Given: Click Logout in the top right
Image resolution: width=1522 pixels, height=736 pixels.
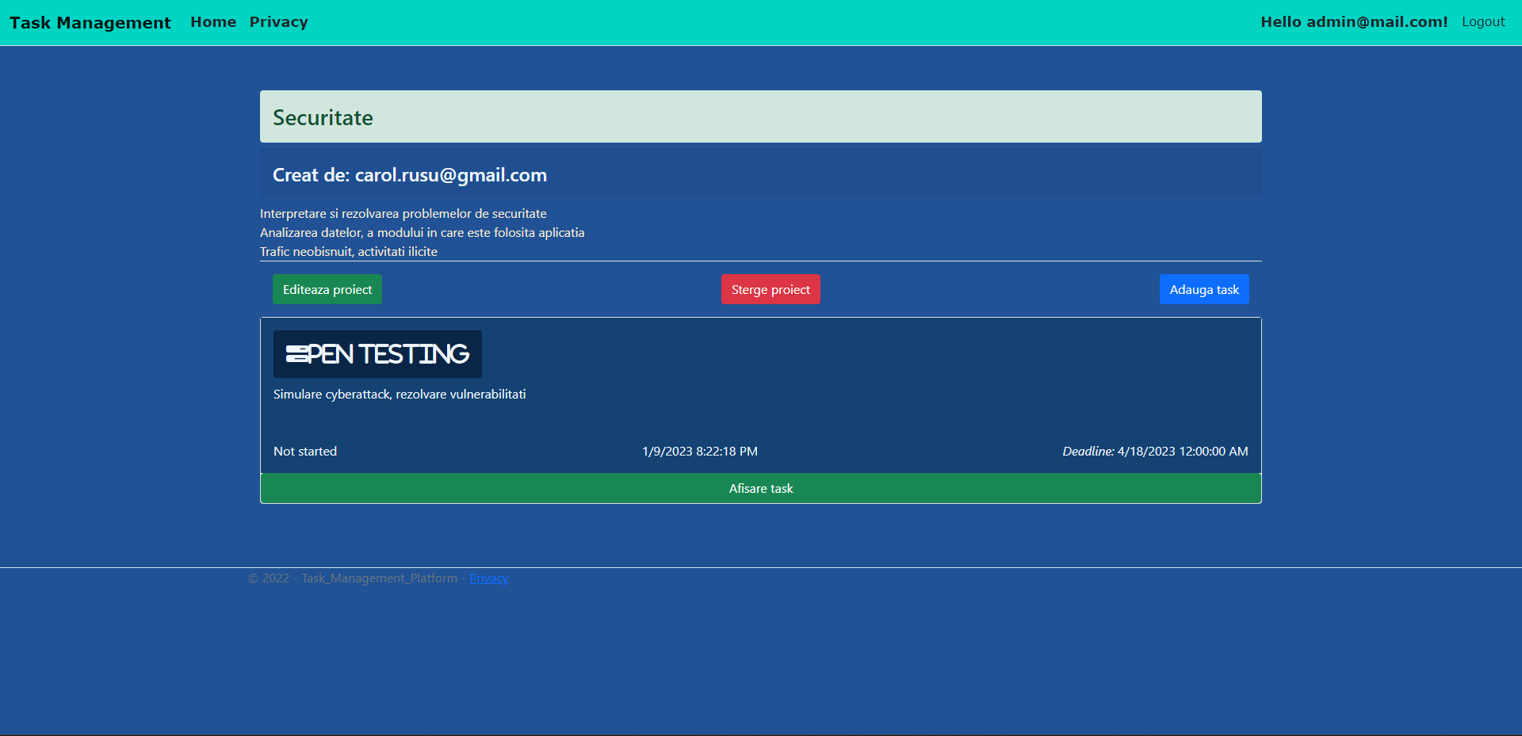Looking at the screenshot, I should (1482, 21).
